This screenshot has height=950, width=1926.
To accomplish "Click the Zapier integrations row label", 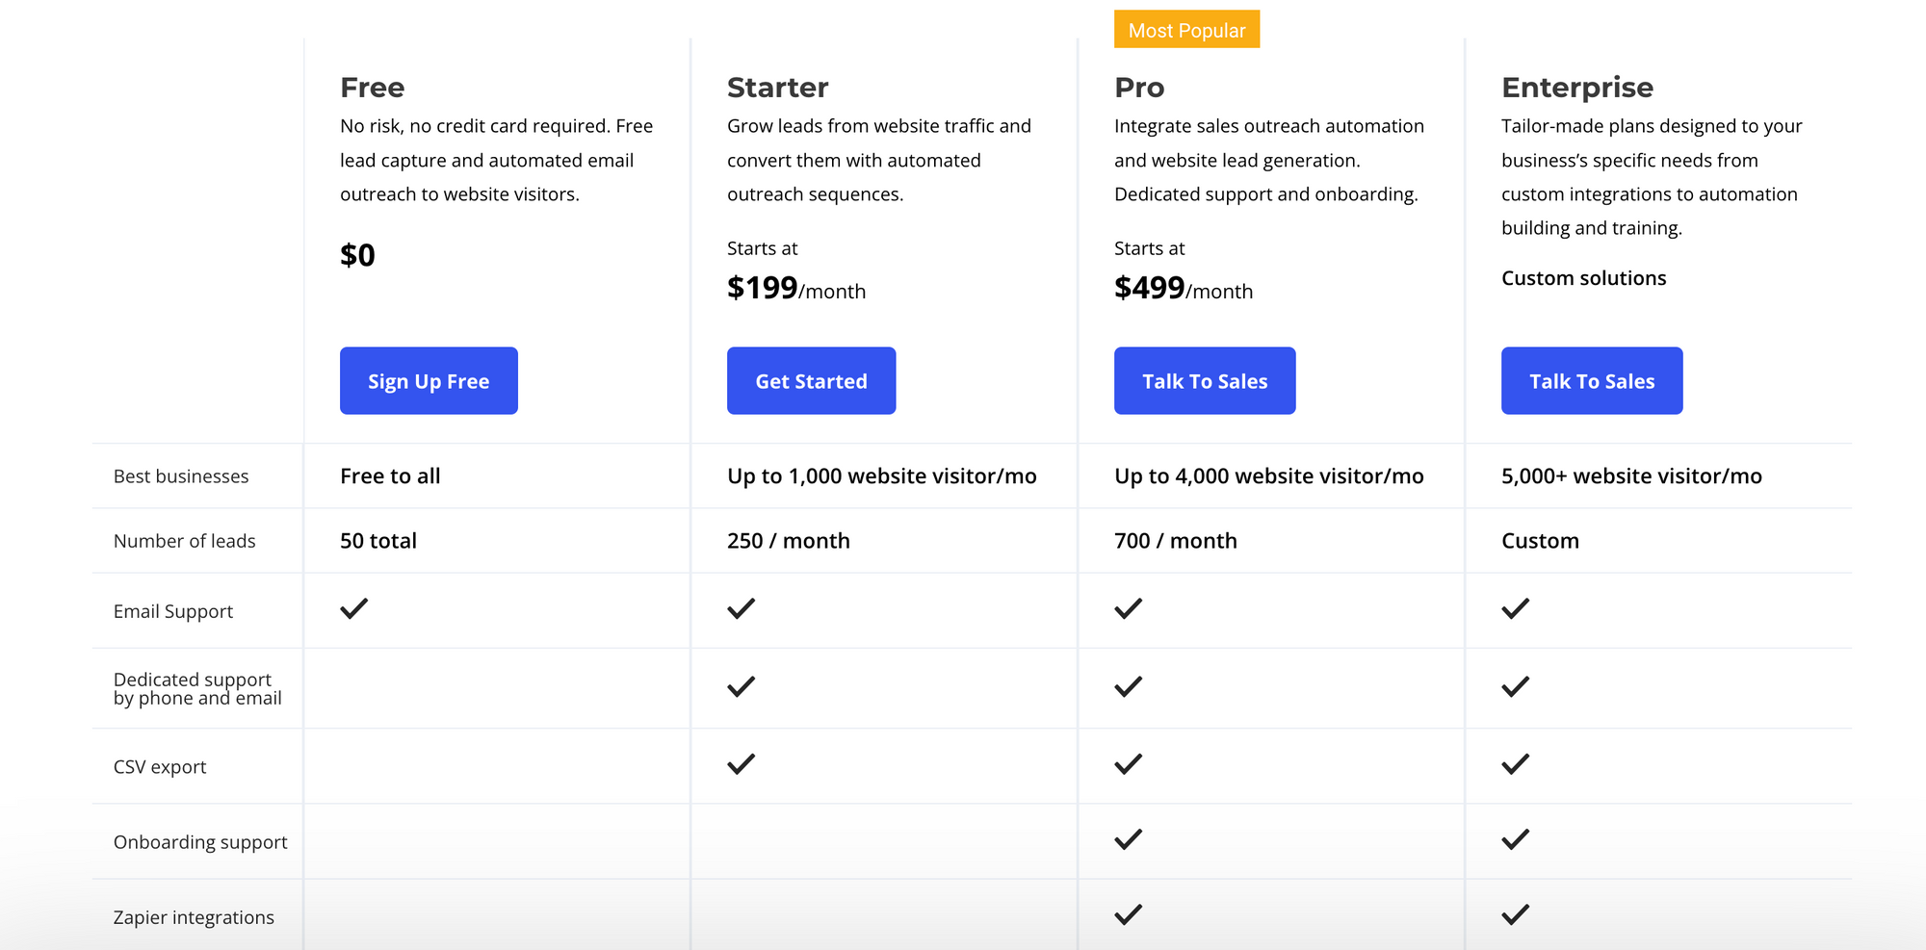I will (194, 917).
